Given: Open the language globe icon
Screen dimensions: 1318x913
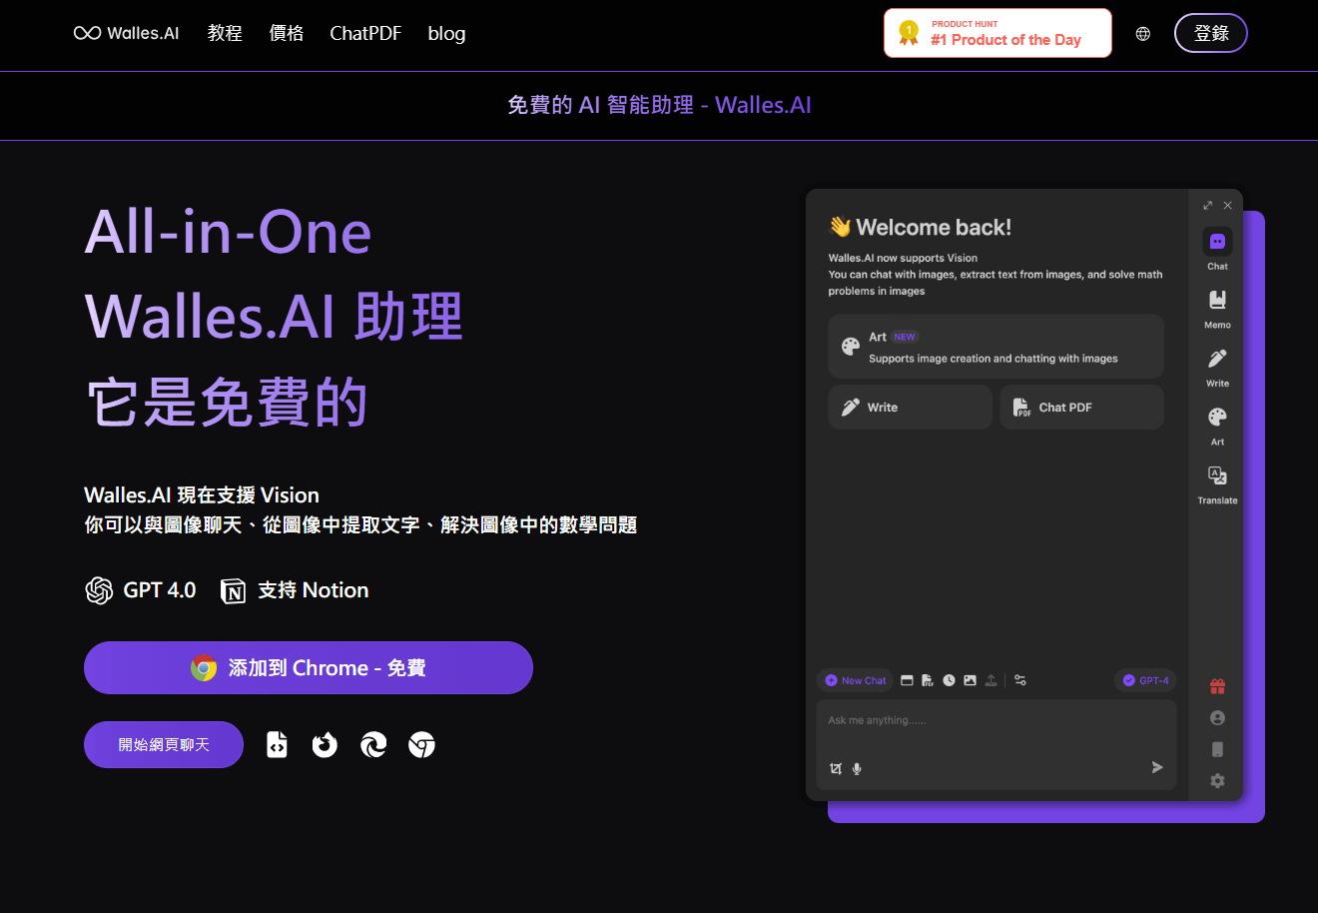Looking at the screenshot, I should coord(1143,34).
